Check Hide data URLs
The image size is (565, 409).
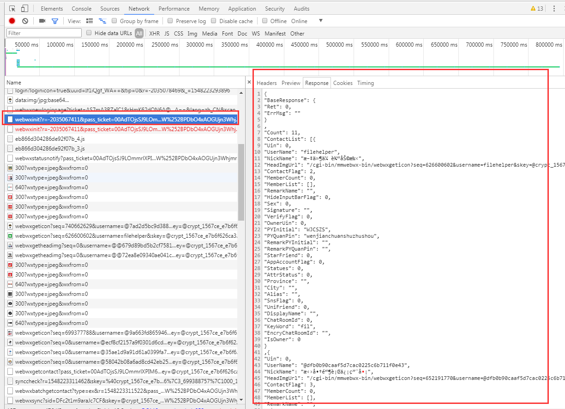point(89,33)
